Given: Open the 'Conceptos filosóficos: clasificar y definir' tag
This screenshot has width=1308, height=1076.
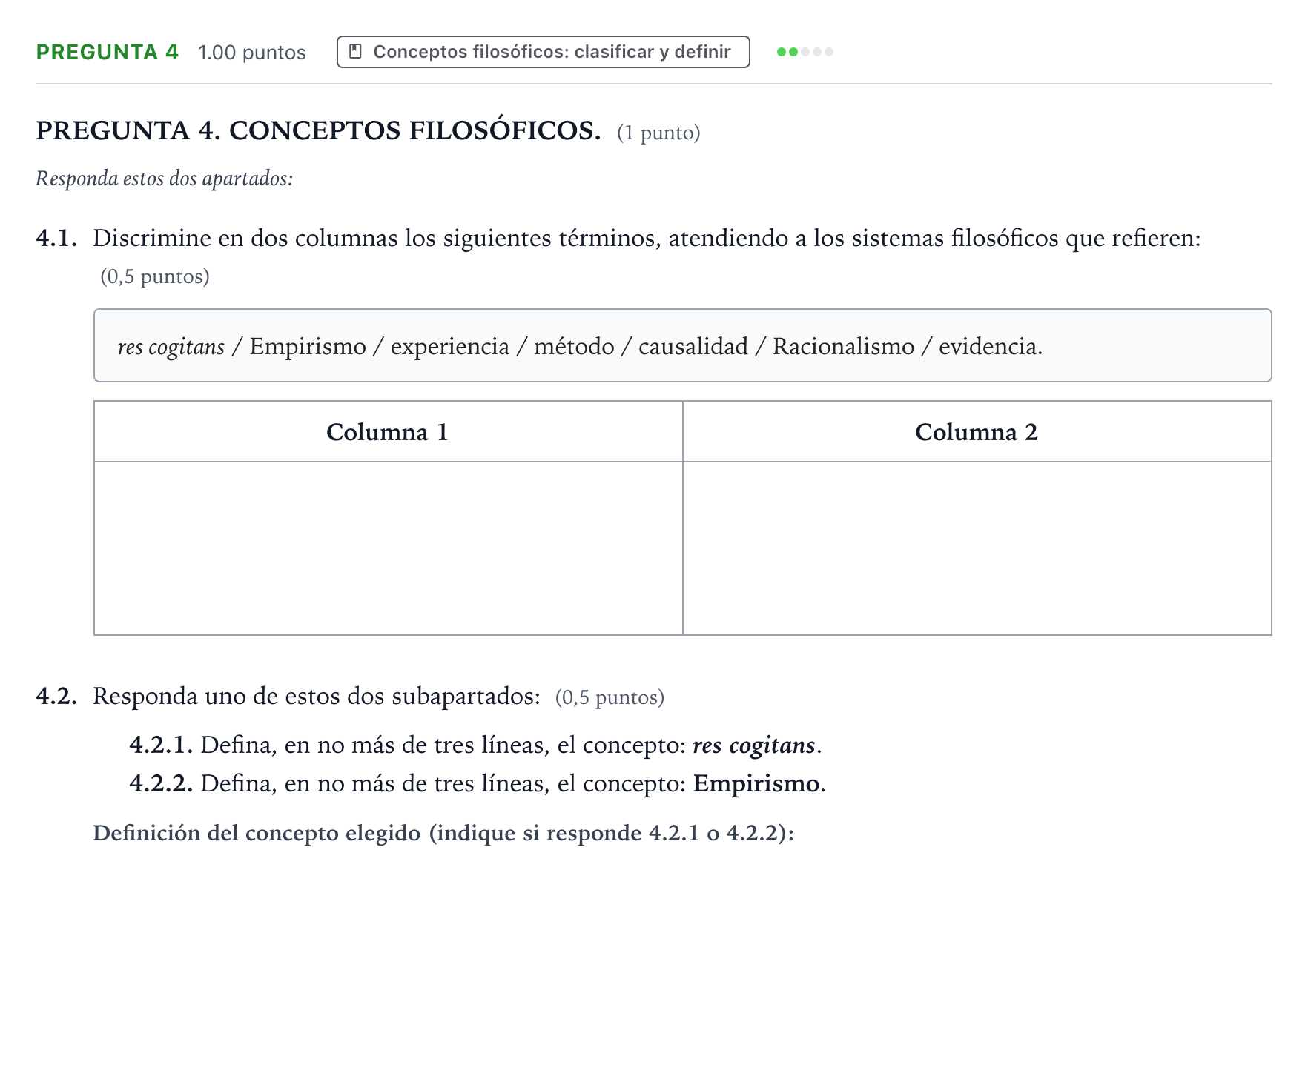Looking at the screenshot, I should tap(543, 52).
